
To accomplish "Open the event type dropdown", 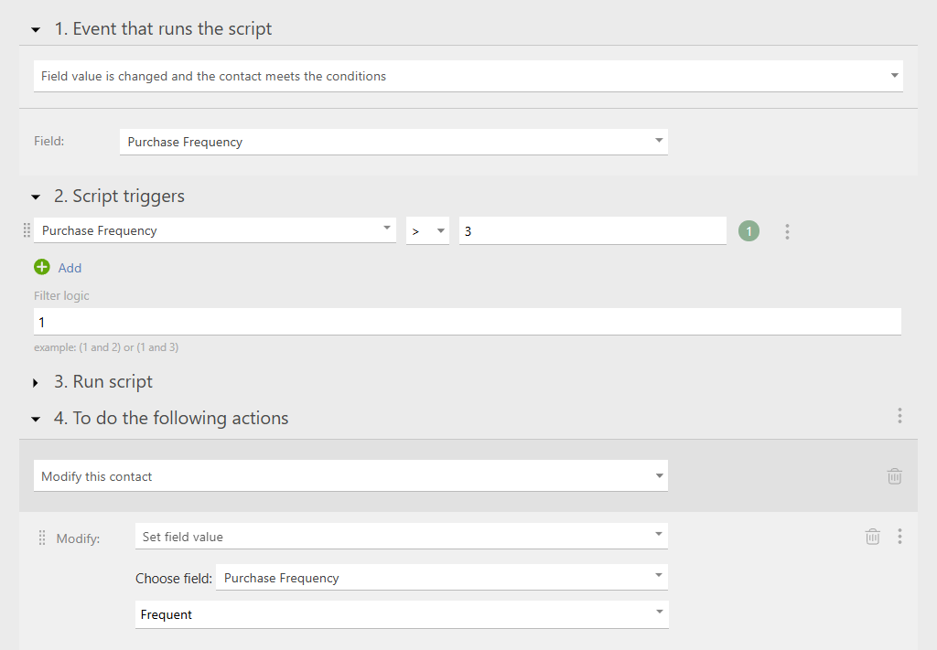I will click(x=468, y=76).
